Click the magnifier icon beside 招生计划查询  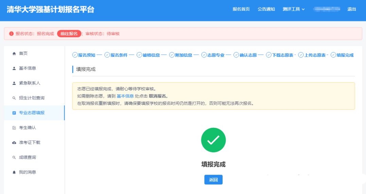14,98
